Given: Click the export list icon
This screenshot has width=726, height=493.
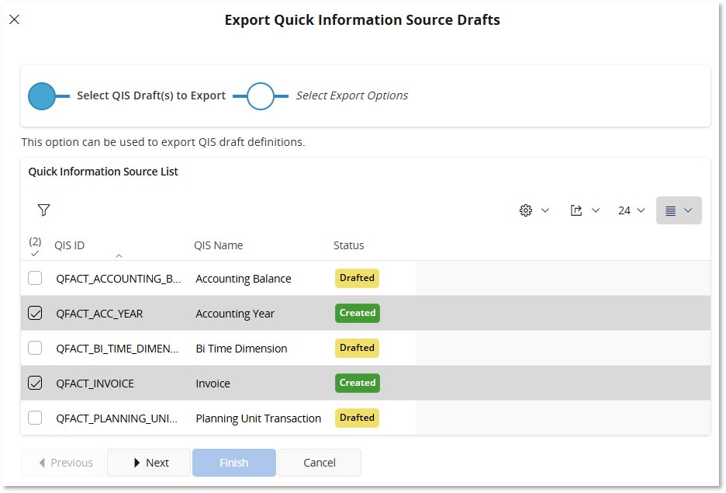Looking at the screenshot, I should point(576,210).
